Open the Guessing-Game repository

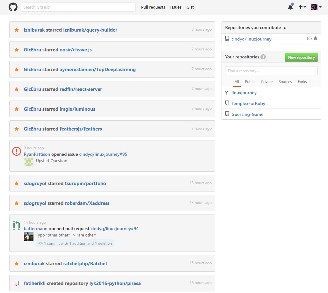point(247,114)
